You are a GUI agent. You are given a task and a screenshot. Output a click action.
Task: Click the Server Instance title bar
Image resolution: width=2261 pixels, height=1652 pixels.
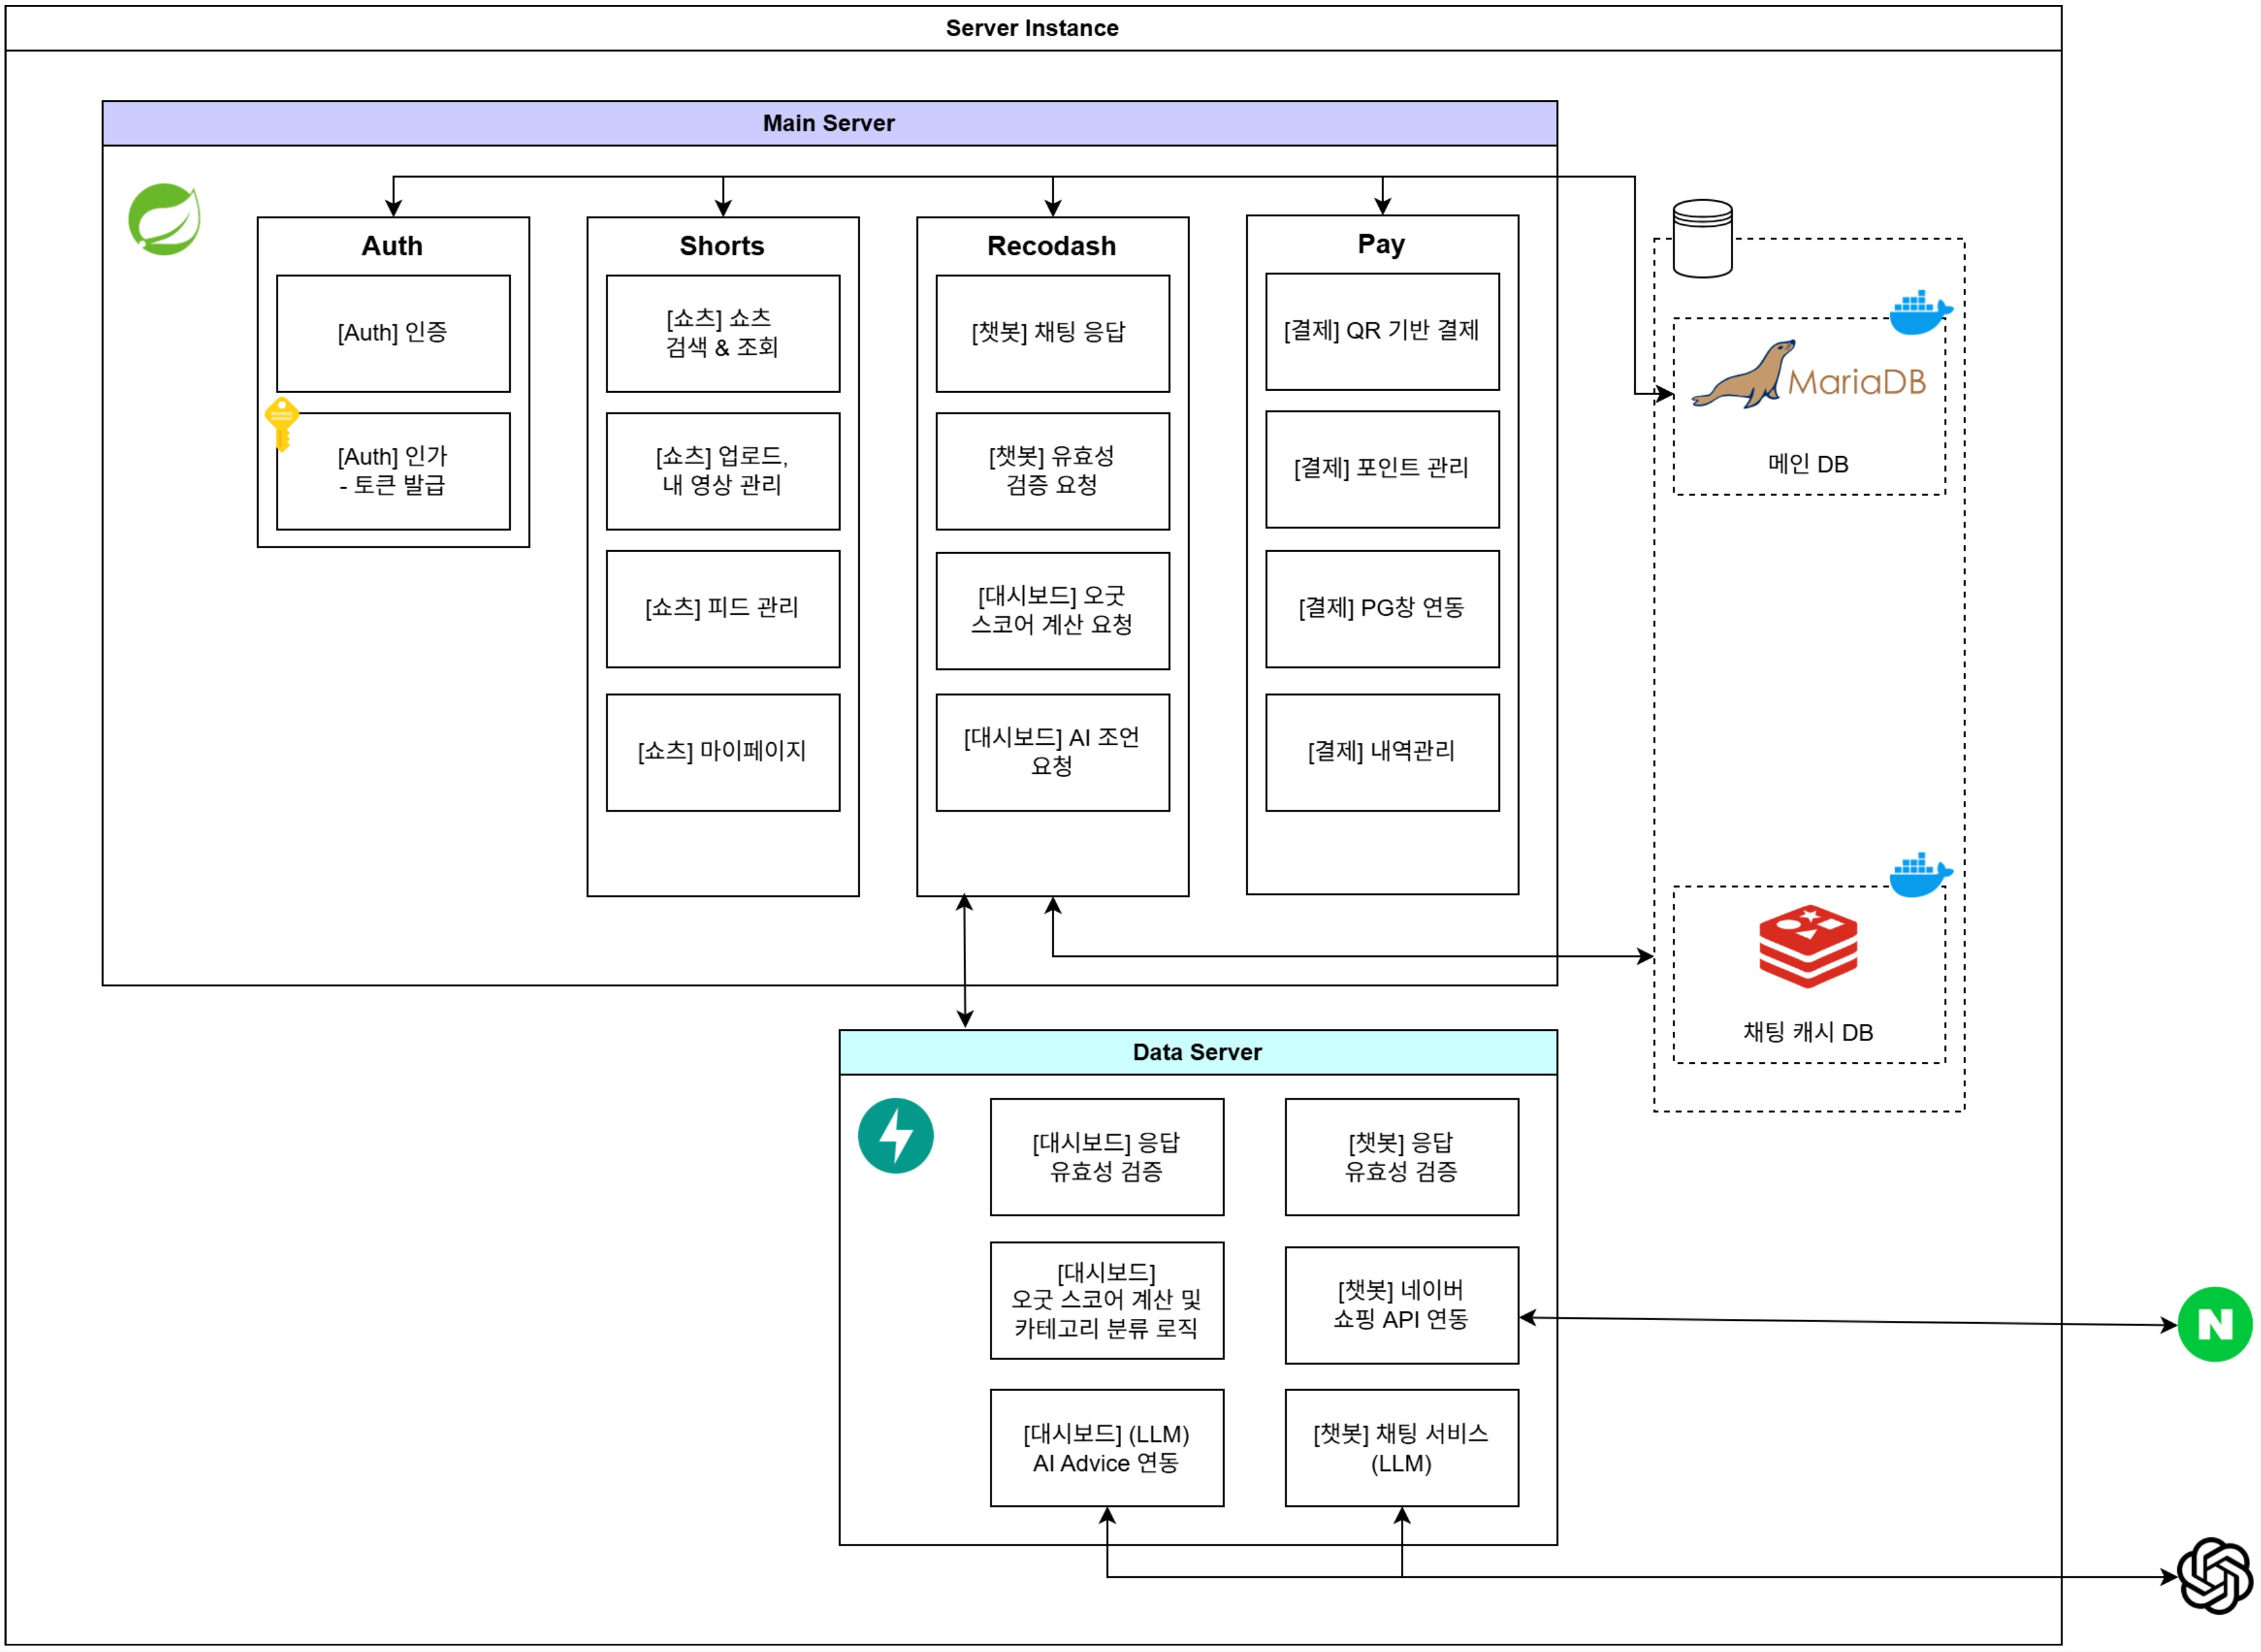[x=1032, y=28]
